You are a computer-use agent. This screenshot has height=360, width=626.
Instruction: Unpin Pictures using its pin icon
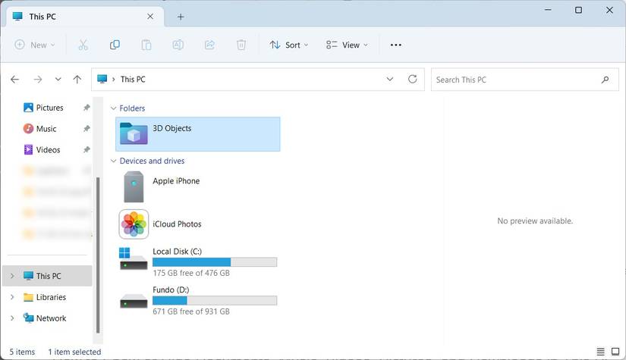87,108
